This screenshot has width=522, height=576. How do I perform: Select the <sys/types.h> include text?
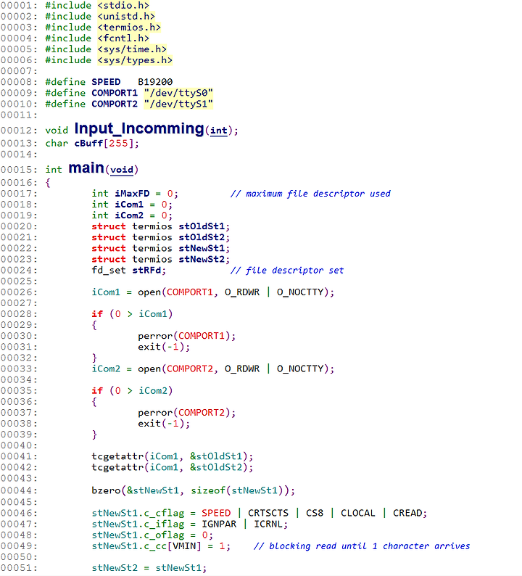coord(135,60)
